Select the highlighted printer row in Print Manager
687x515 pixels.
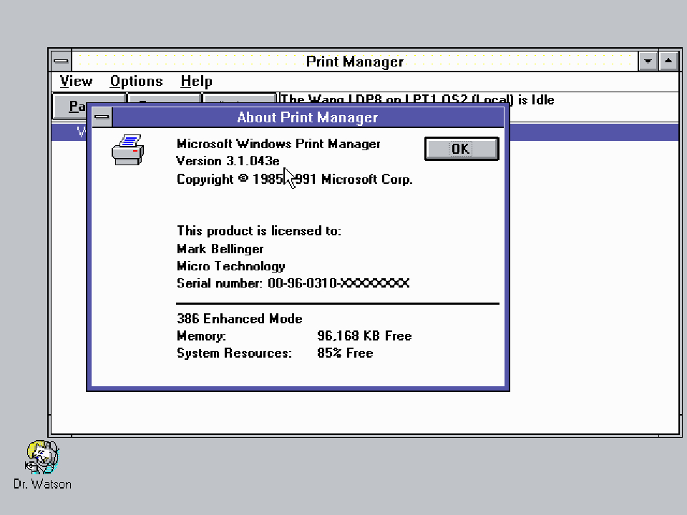click(594, 132)
